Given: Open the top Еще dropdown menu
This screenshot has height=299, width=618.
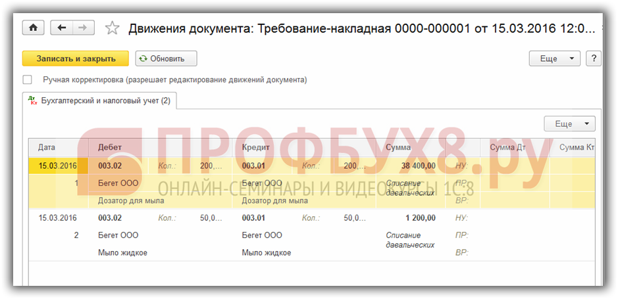Looking at the screenshot, I should 555,58.
